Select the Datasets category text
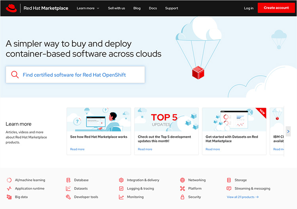This screenshot has height=209, width=297. point(81,188)
